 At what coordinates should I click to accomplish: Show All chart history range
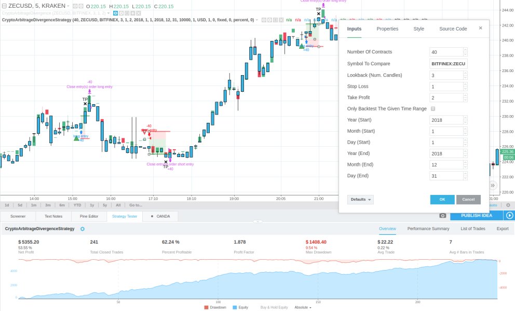[x=118, y=205]
